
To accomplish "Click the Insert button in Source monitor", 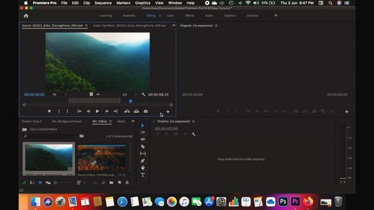I will click(x=127, y=111).
